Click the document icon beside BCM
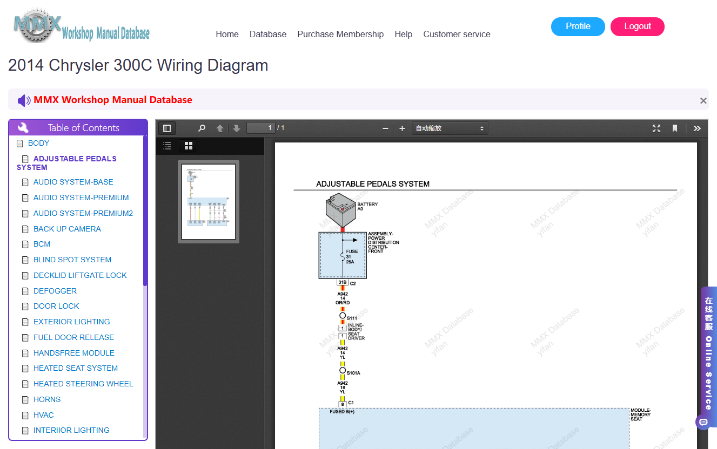The image size is (717, 449). (25, 244)
